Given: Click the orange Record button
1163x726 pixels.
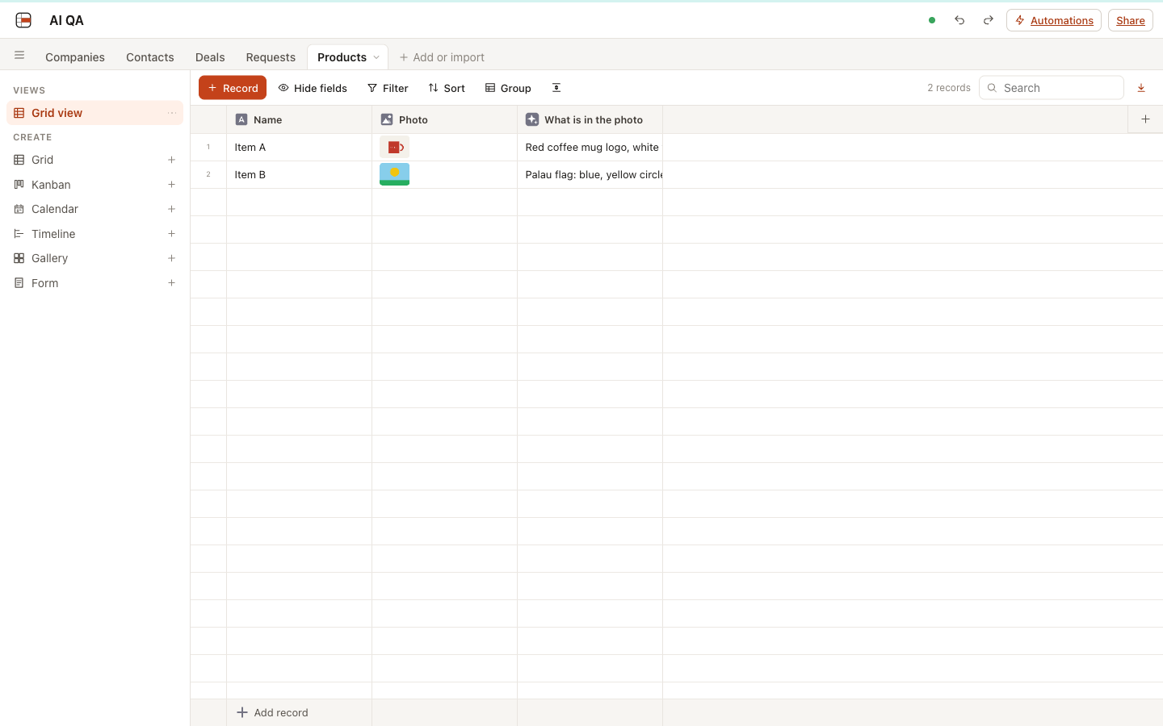Looking at the screenshot, I should coord(233,88).
